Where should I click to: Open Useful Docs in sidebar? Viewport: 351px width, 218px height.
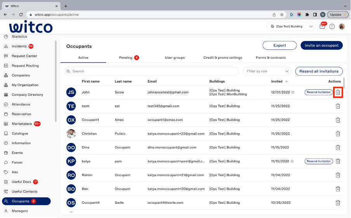tap(21, 182)
